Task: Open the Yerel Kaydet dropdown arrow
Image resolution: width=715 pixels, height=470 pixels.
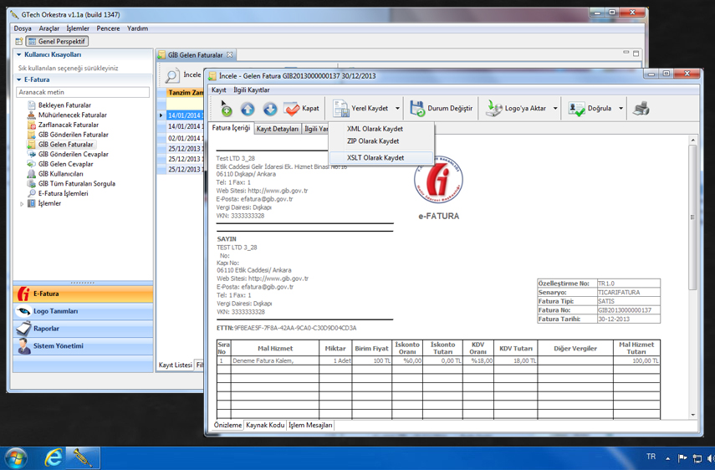Action: point(397,109)
